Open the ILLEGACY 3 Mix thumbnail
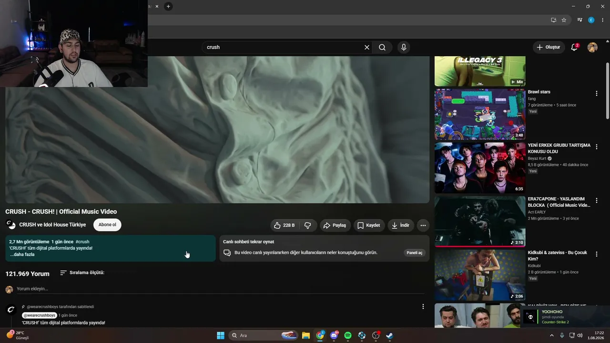This screenshot has width=610, height=343. click(480, 71)
